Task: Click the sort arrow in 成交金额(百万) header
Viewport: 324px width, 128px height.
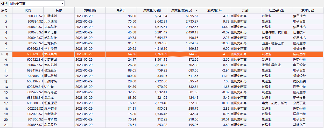Action: click(196, 10)
